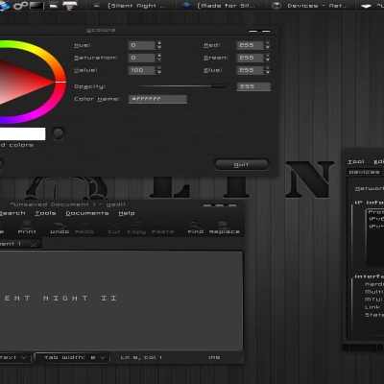Click the gears icon in the top panel
The height and width of the screenshot is (384, 384).
[21, 6]
